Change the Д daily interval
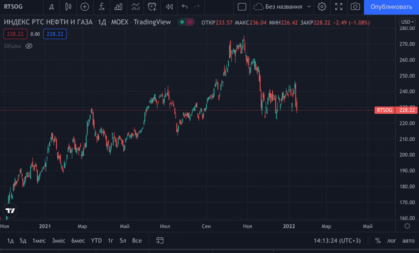This screenshot has height=253, width=419. (x=51, y=6)
